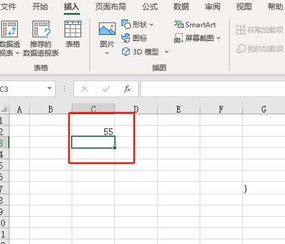Click the 图片 picture icon
Viewport: 285px width, 244px height.
[107, 29]
